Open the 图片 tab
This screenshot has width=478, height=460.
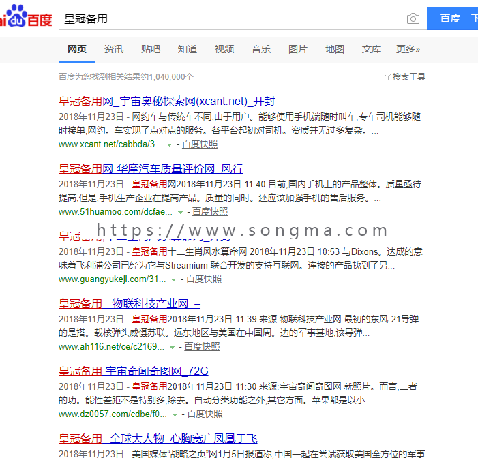coord(298,49)
